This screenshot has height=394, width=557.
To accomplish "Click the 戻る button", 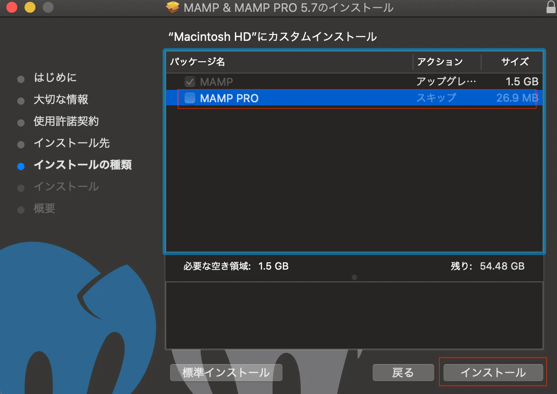I will [x=403, y=372].
